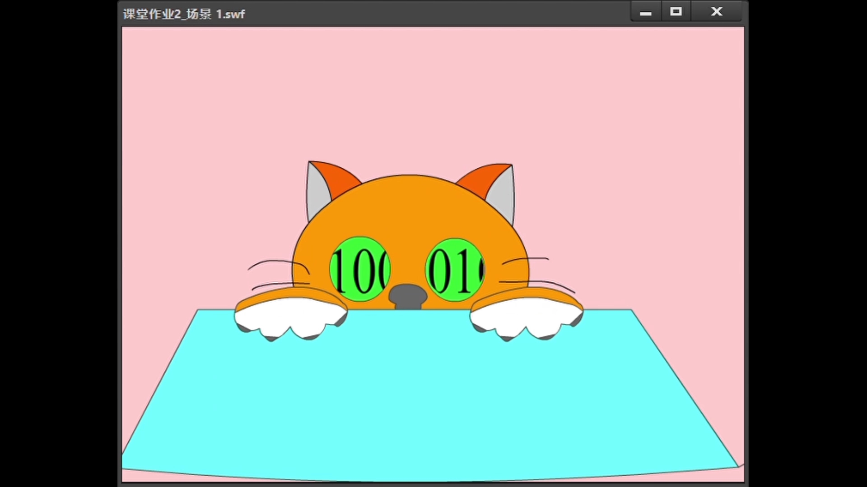Click the cat's green eye showing 100
This screenshot has height=487, width=867.
coord(360,269)
